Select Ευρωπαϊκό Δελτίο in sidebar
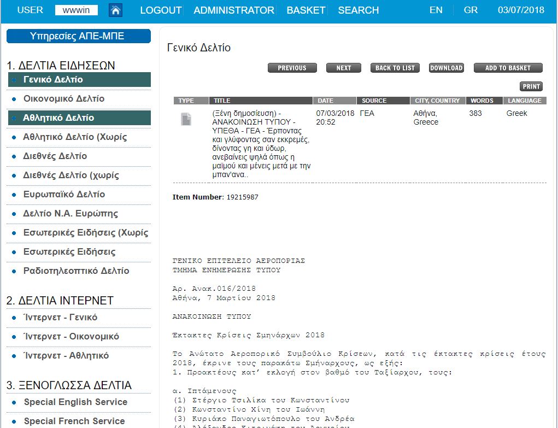This screenshot has height=428, width=558. point(64,195)
